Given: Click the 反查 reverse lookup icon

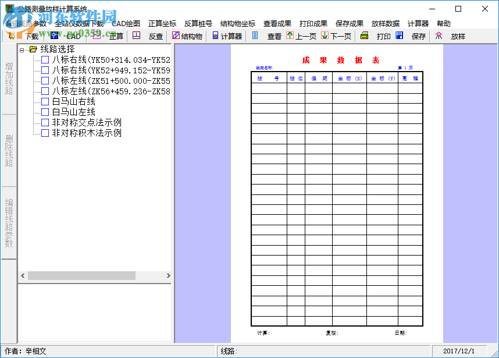Looking at the screenshot, I should [137, 36].
